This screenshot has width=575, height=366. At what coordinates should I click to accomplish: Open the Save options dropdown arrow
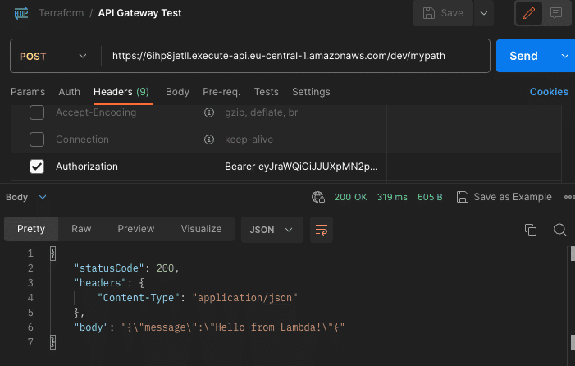point(484,13)
